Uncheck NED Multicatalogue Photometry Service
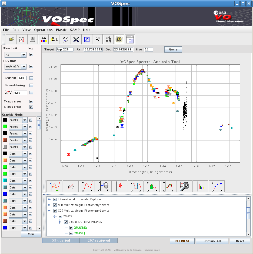The height and width of the screenshot is (254, 253). tap(55, 205)
